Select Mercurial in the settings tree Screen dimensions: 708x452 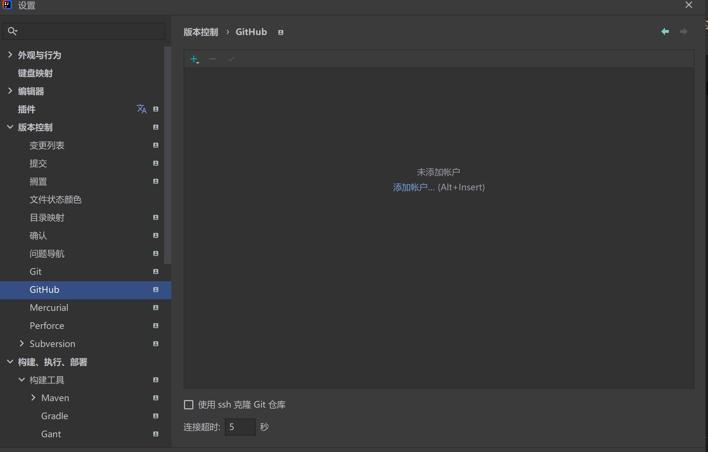49,308
